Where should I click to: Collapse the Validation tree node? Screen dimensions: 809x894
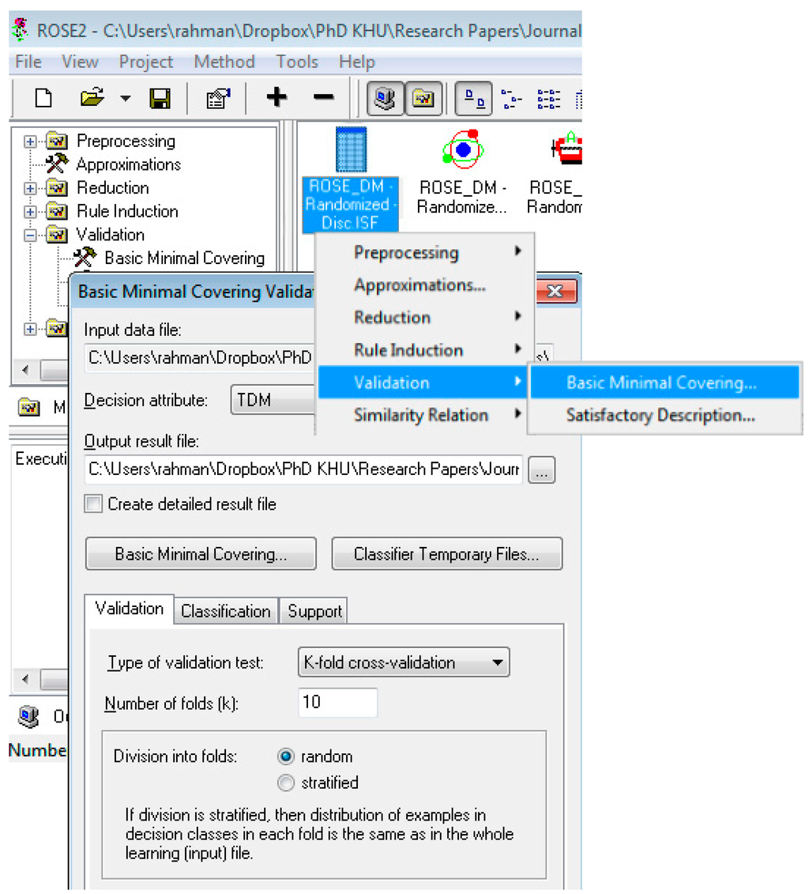click(31, 235)
